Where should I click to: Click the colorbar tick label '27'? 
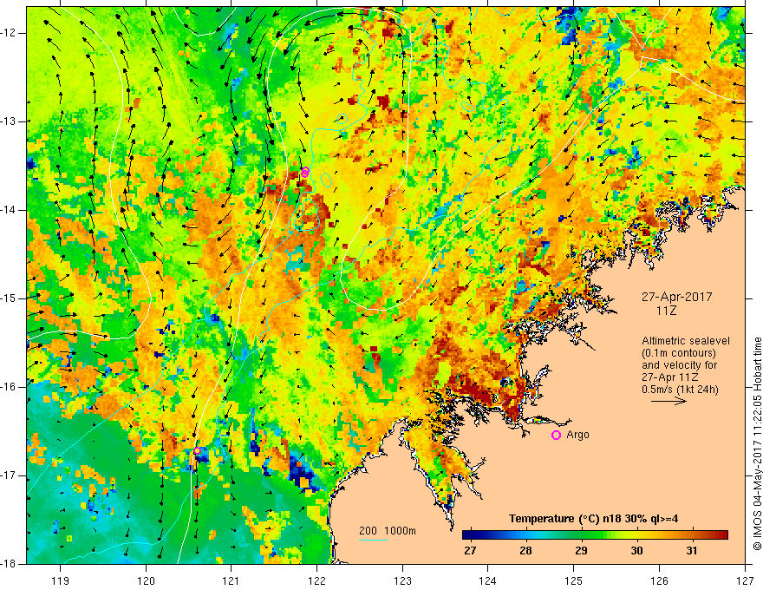[470, 551]
